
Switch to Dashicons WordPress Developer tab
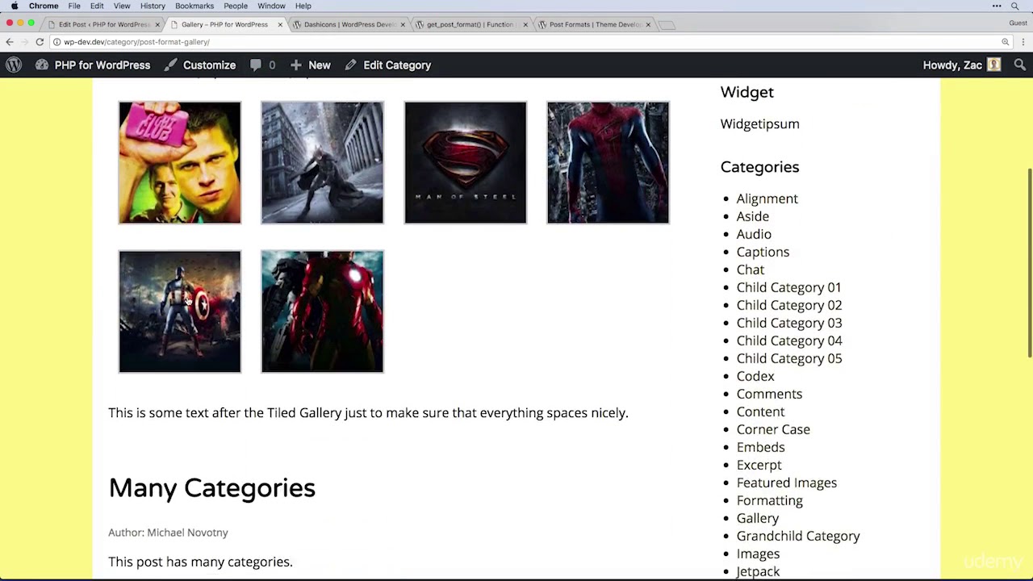point(348,24)
